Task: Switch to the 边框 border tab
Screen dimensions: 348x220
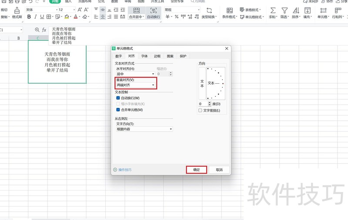Action: 157,56
